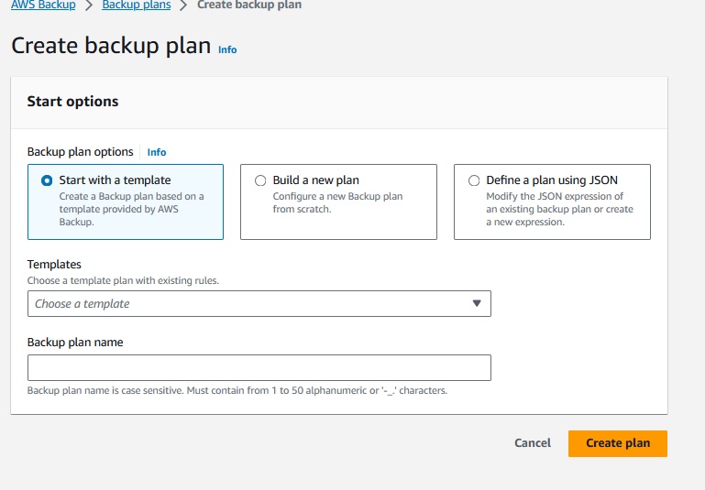This screenshot has height=490, width=705.
Task: Open the AWS Backup breadcrumb link
Action: tap(43, 5)
